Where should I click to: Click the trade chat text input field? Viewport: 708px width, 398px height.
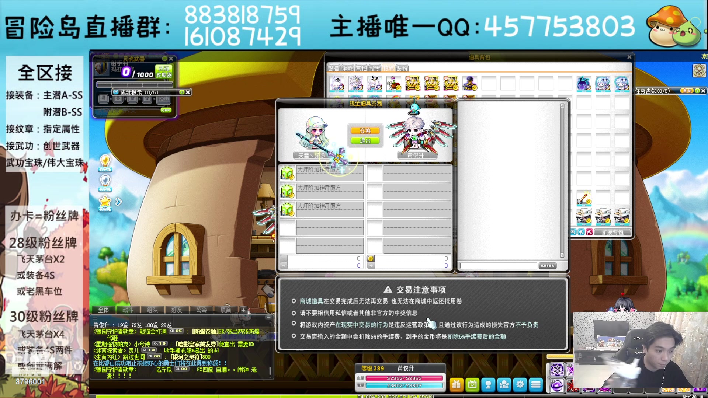[498, 266]
